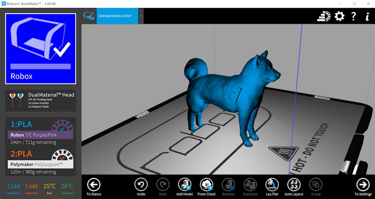The width and height of the screenshot is (375, 199).
Task: Close the Untitled-022504-121017 tab
Action: click(134, 16)
